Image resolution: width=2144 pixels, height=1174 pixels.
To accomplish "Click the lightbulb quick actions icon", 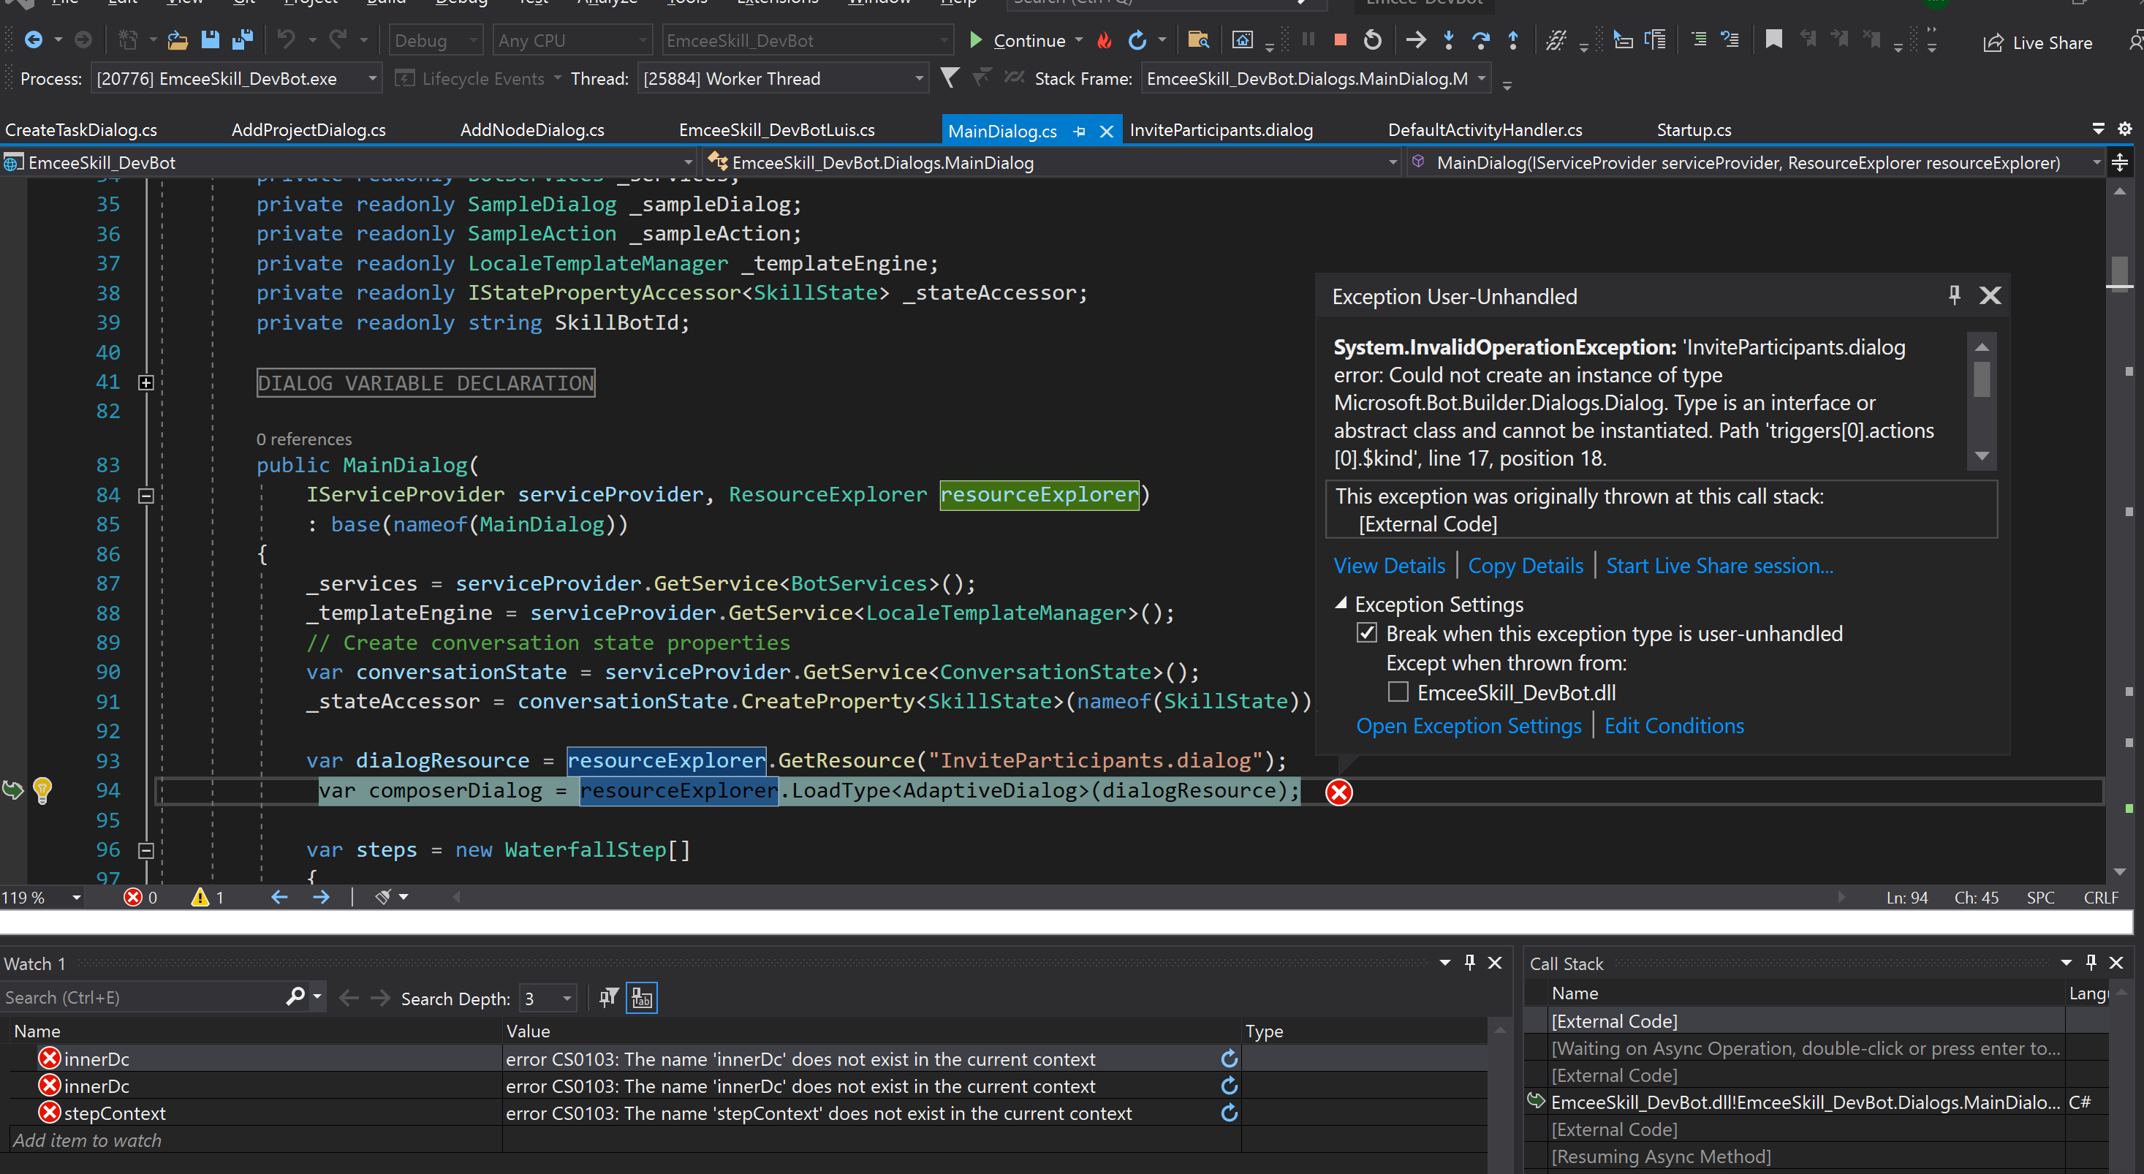I will click(42, 789).
